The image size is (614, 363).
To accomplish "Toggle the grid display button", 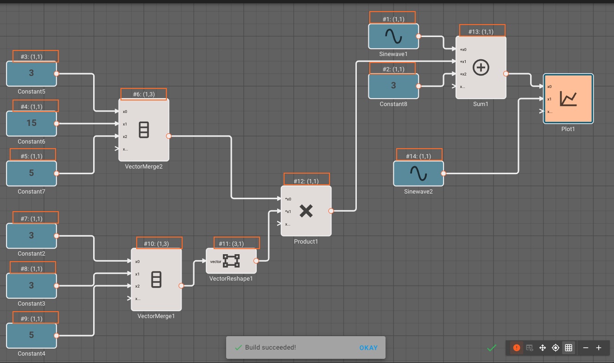I will [x=569, y=348].
